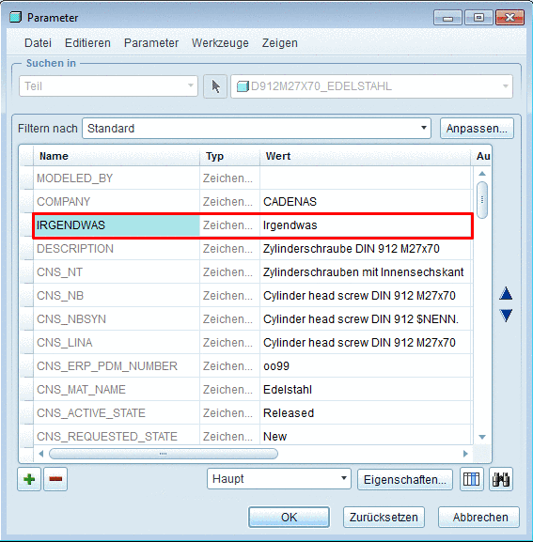Select the IRGENDWAS parameter name
533x542 pixels.
pyautogui.click(x=71, y=225)
